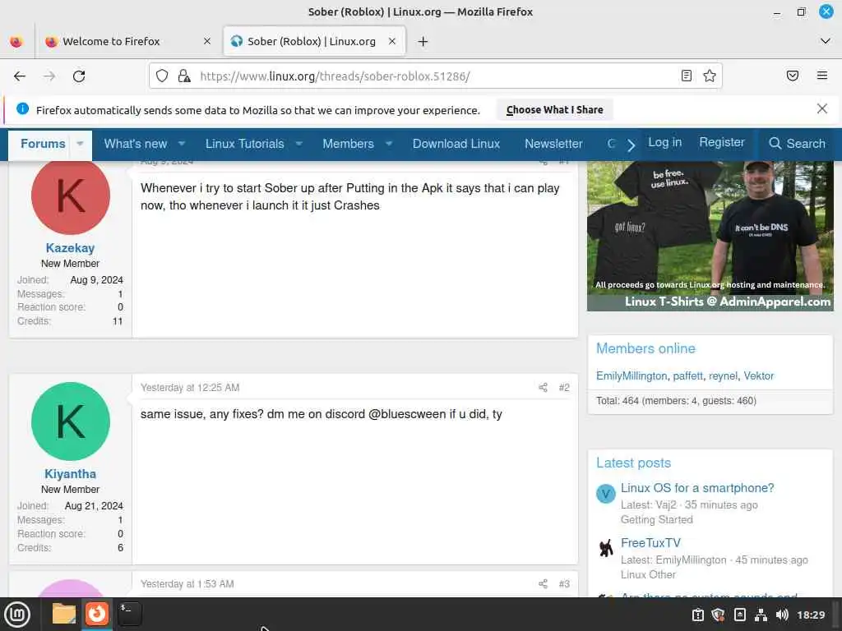This screenshot has width=842, height=631.
Task: Focus the URL address bar field
Action: (437, 76)
